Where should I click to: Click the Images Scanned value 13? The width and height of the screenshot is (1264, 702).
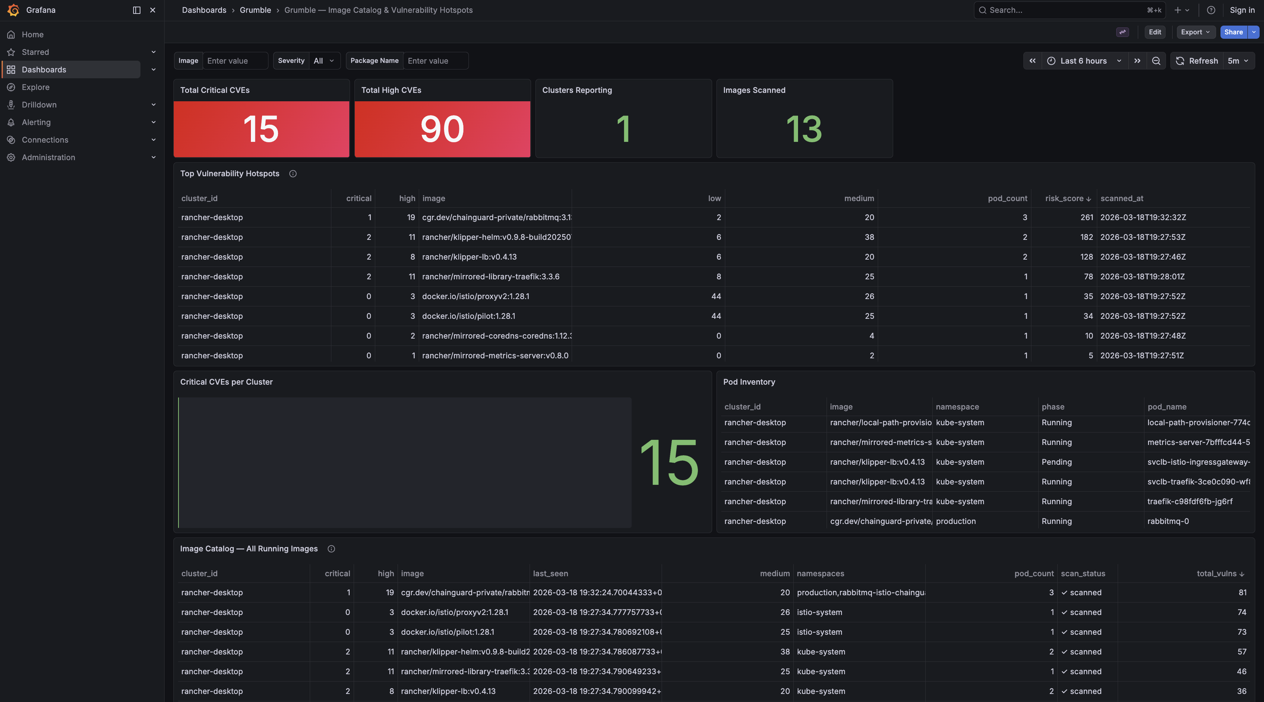pos(804,129)
